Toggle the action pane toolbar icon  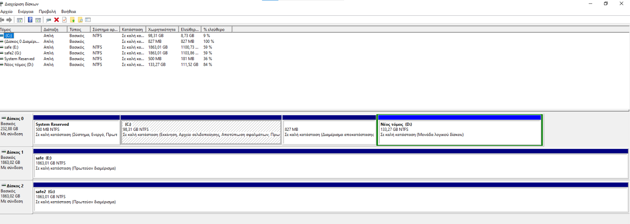point(38,20)
